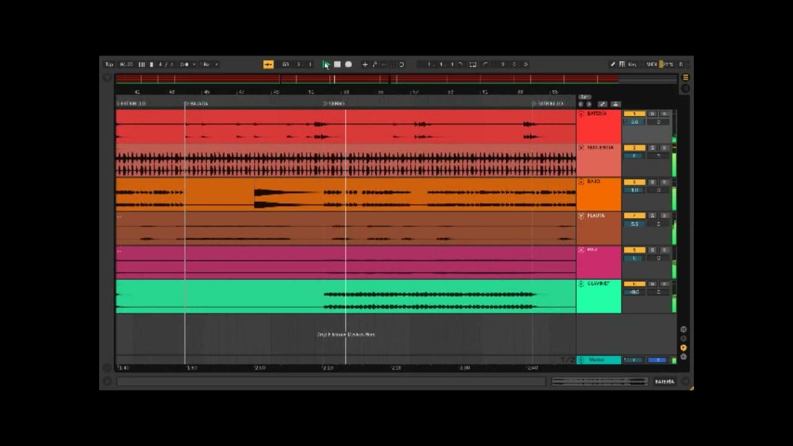793x446 pixels.
Task: Solo the FLAUTA track
Action: click(652, 216)
